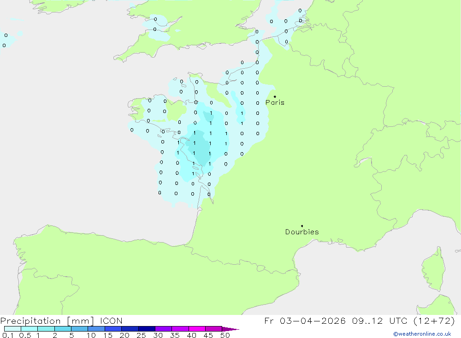Click the 'Fr 03-04-2026' date text

click(305, 320)
